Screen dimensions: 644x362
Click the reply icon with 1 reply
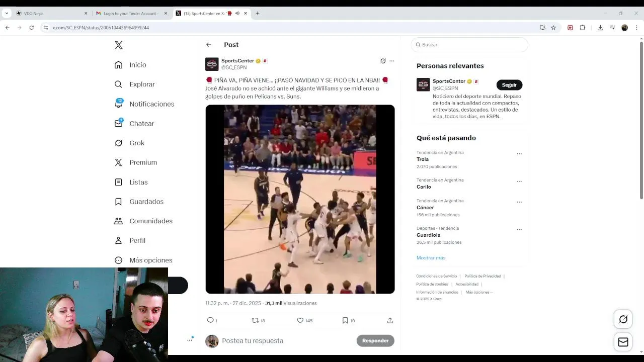[212, 320]
